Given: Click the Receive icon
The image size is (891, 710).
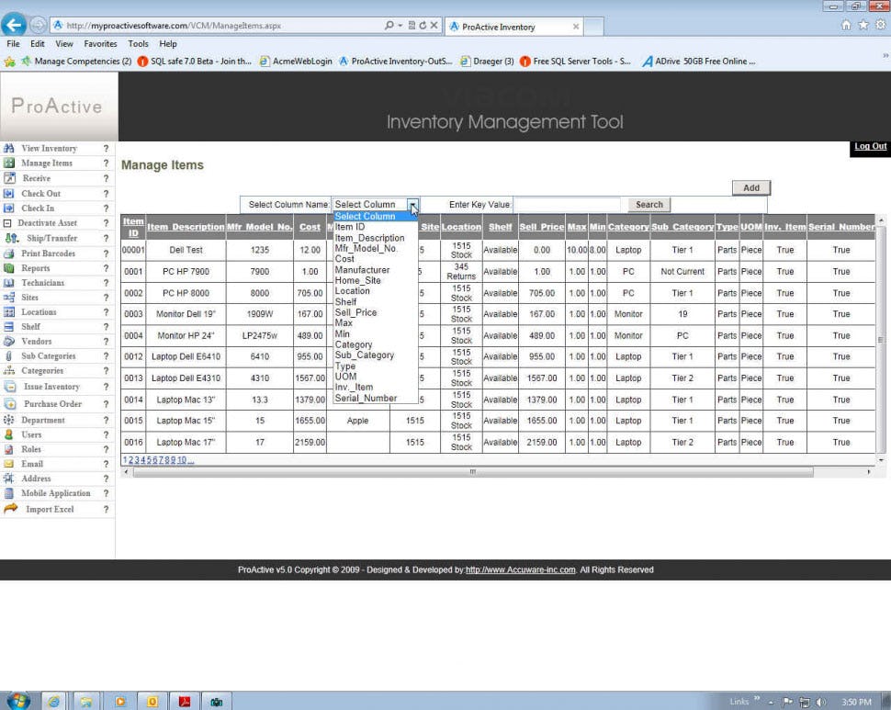Looking at the screenshot, I should (9, 178).
